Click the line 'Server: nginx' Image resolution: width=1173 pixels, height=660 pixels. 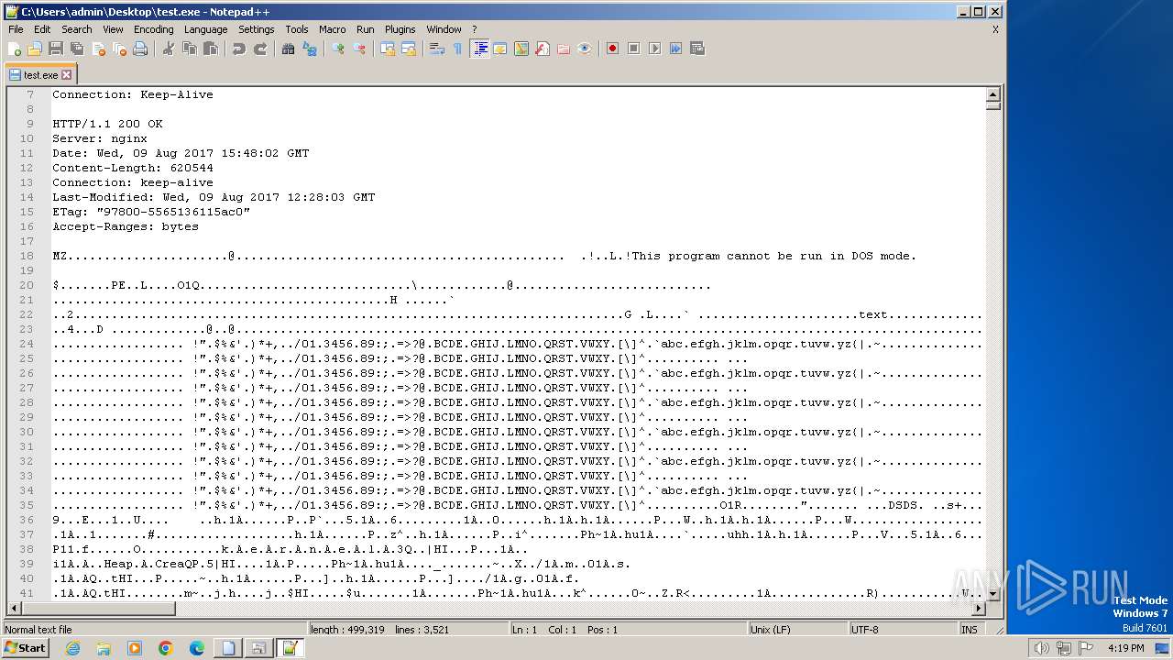click(99, 138)
